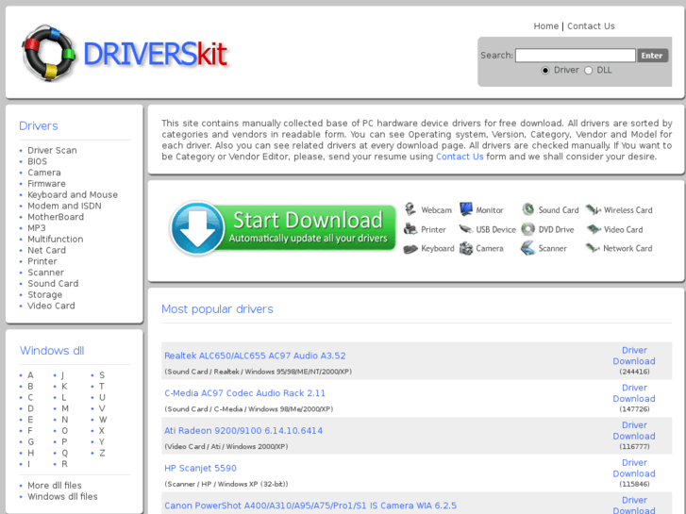Open Modem and ISDN category
Image resolution: width=686 pixels, height=514 pixels.
click(x=64, y=206)
